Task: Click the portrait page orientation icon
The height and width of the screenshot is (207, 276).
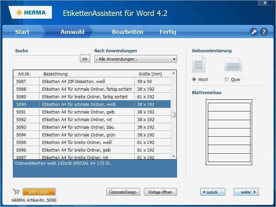Action: (x=199, y=64)
